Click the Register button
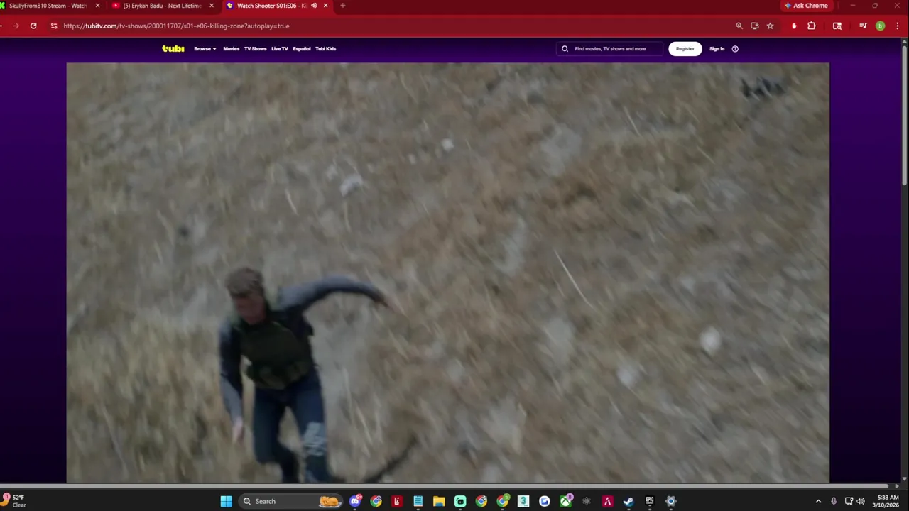 [685, 48]
